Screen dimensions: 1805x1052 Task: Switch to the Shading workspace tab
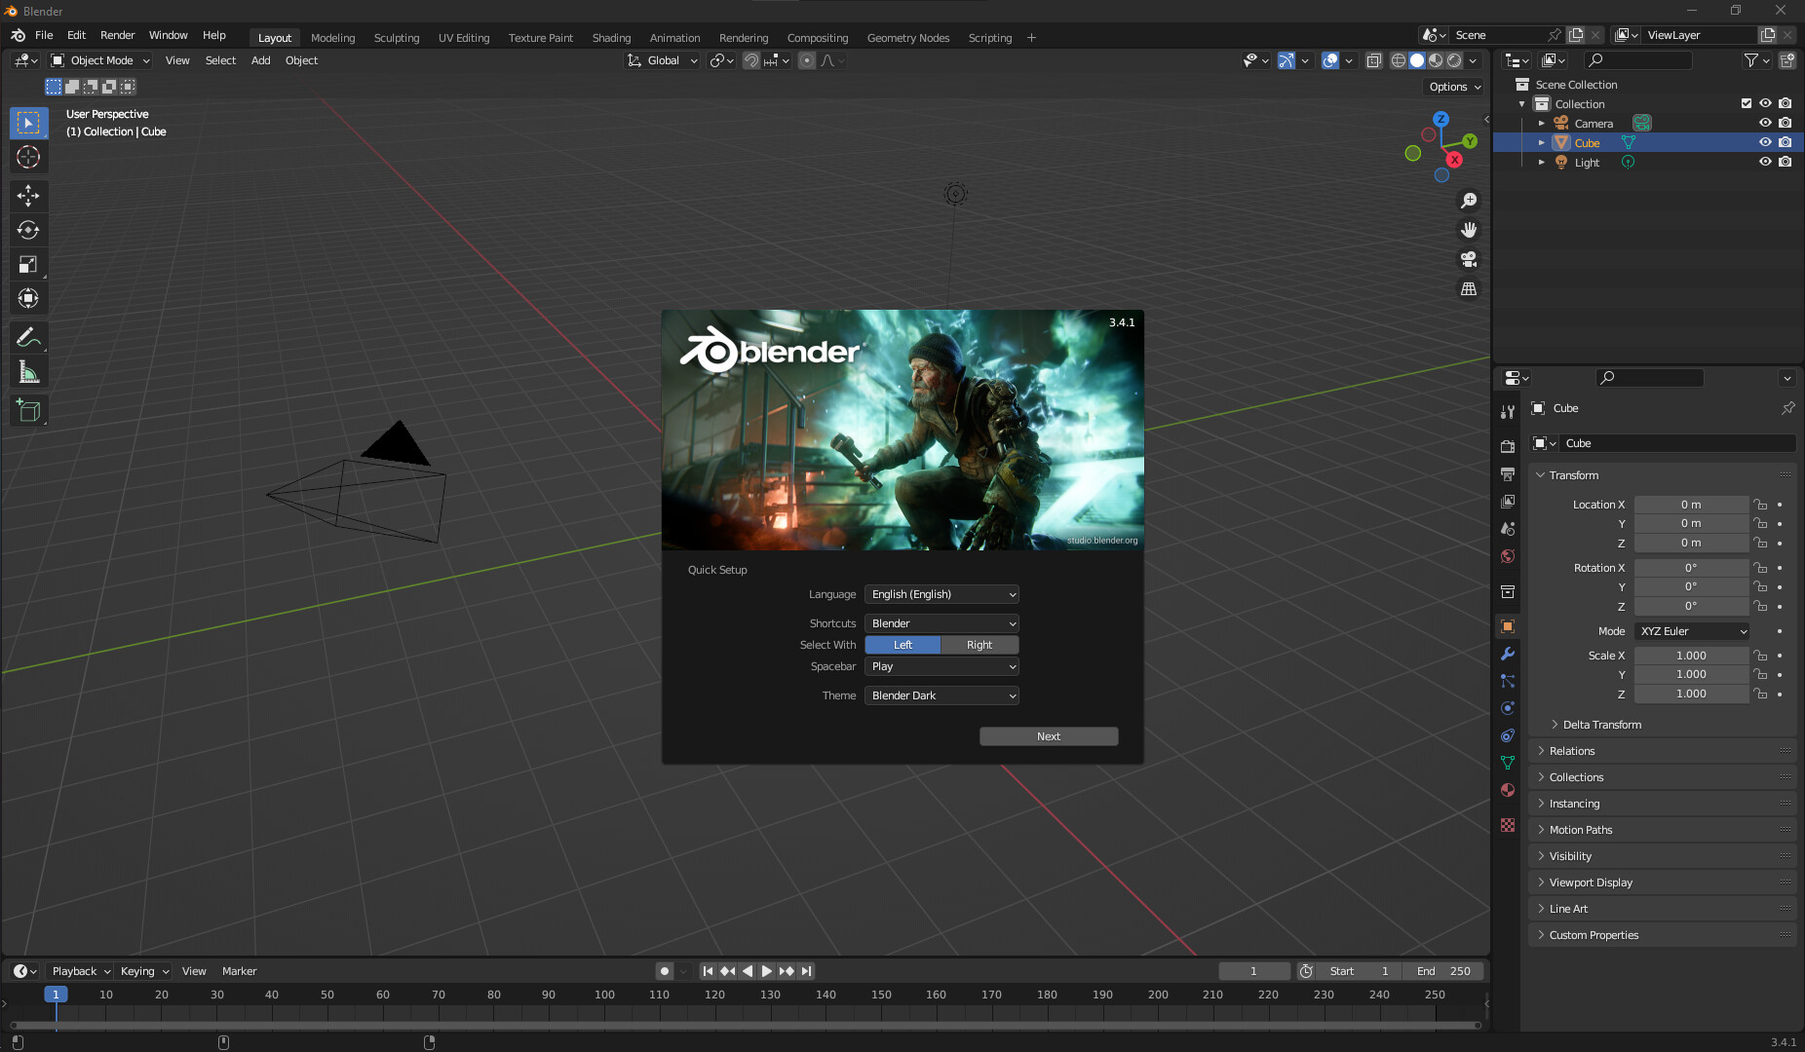coord(611,37)
